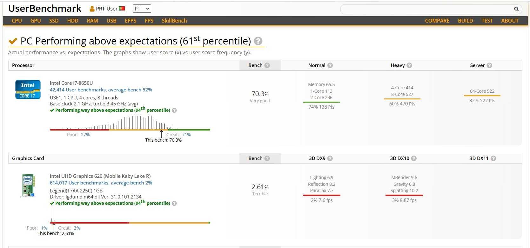The width and height of the screenshot is (530, 248).
Task: Open 614,017 User benchmarks link
Action: point(101,183)
